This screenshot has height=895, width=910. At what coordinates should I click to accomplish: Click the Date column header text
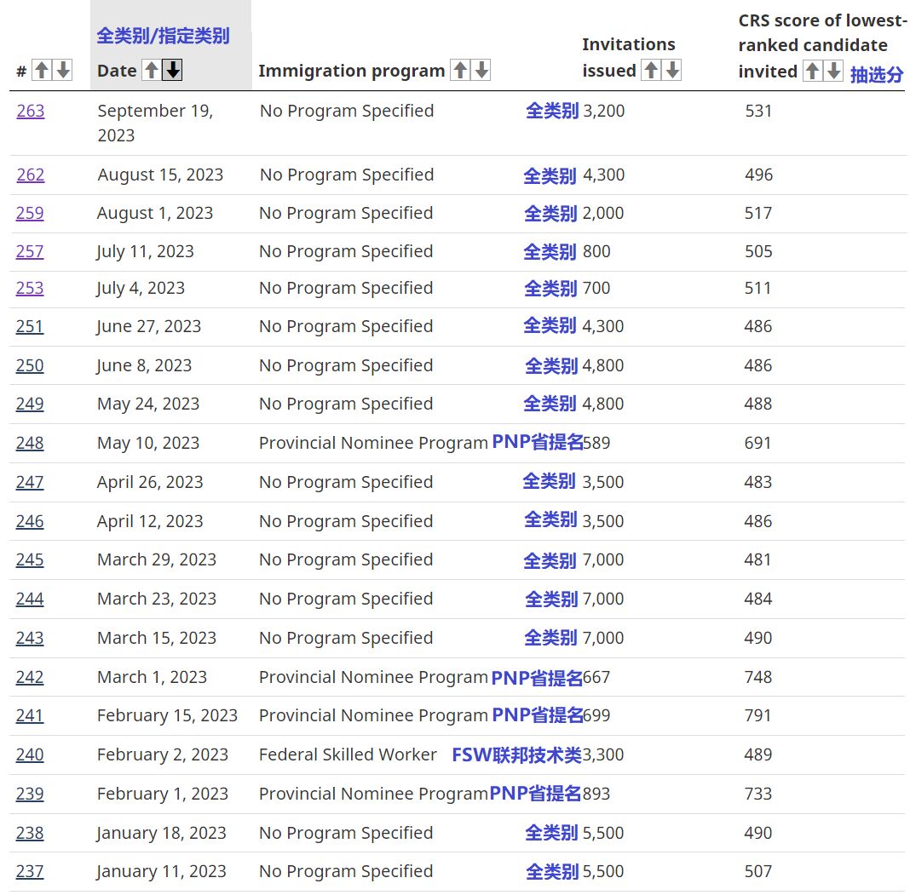(117, 71)
